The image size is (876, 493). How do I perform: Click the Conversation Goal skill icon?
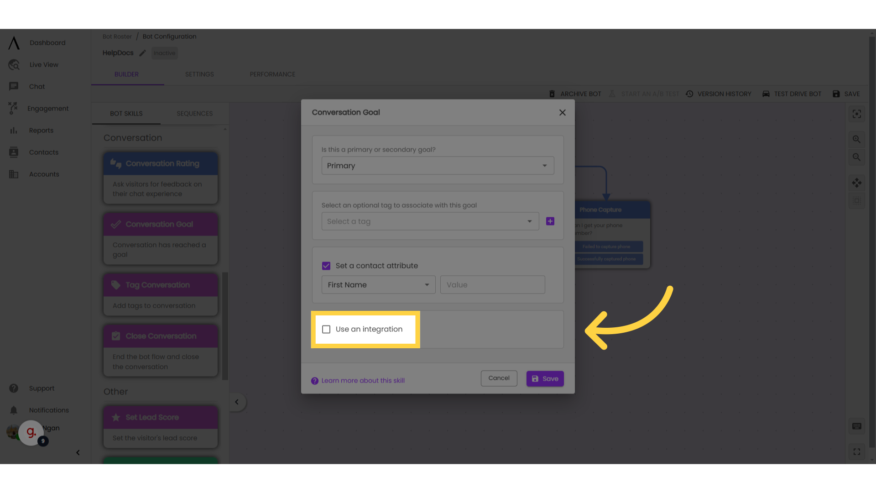116,224
